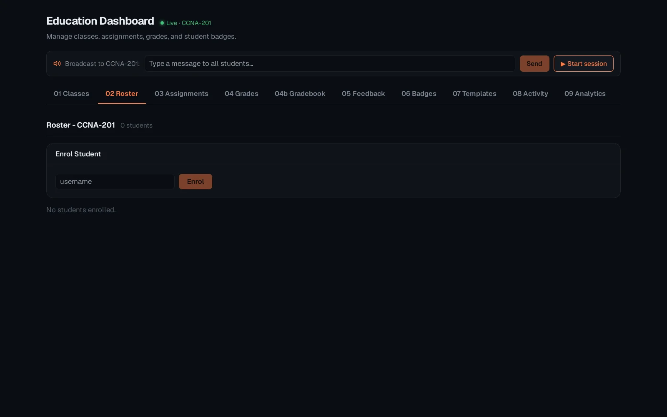The height and width of the screenshot is (417, 667).
Task: Click the green Live status dot
Action: click(162, 23)
